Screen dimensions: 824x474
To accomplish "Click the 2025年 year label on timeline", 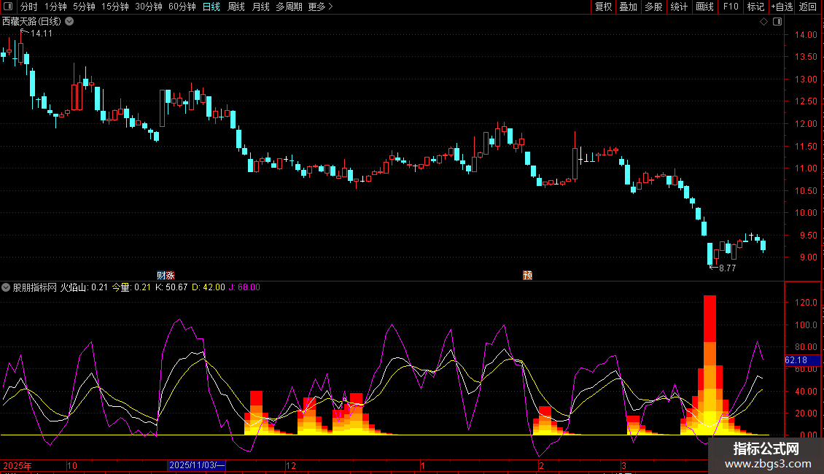I will [x=18, y=465].
